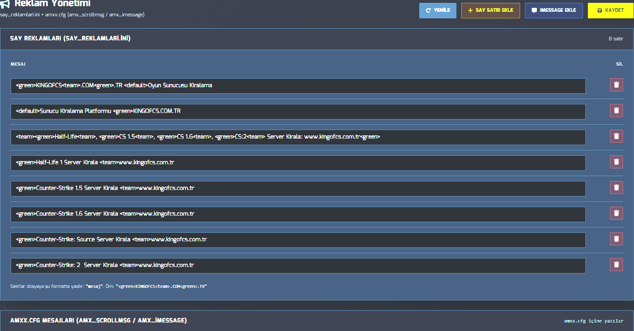Delete the Sunucu Kiralama Platformu row
Screen dimensions: 634x331
[x=616, y=110]
